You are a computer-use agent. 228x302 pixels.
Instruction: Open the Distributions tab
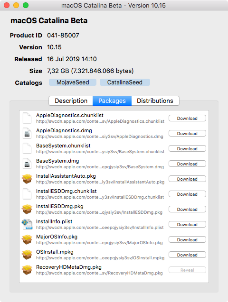coord(155,101)
